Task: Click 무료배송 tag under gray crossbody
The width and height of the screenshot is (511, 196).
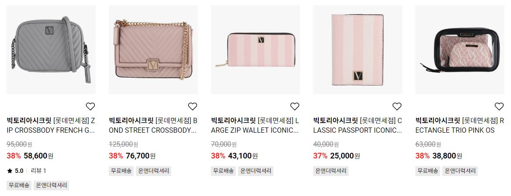Action: (19, 186)
